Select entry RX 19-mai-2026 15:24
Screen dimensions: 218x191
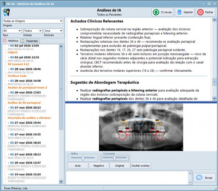26,174
